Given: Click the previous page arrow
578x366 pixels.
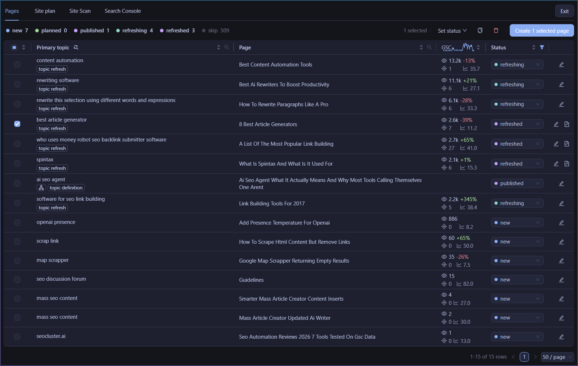Looking at the screenshot, I should point(513,357).
